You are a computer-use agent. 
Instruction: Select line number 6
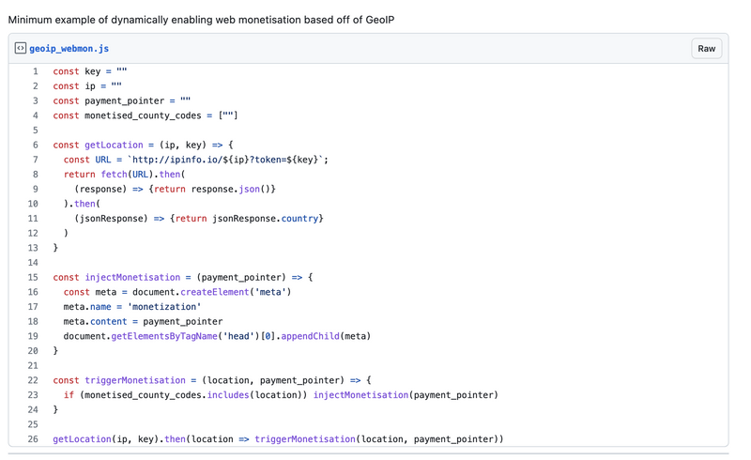(36, 145)
